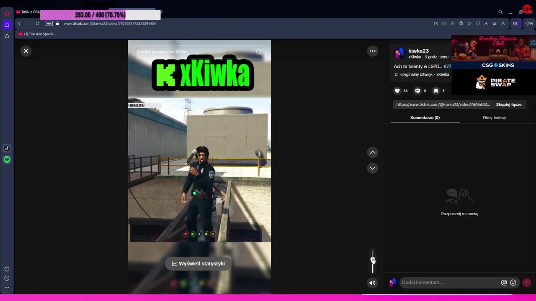Click Wyświetl statystyki button
Viewport: 536px width, 301px height.
tap(198, 264)
